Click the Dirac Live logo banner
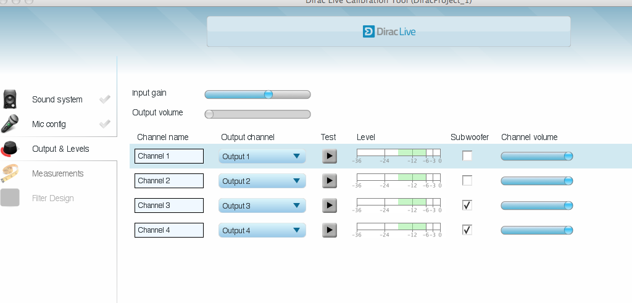This screenshot has height=303, width=632. point(389,31)
